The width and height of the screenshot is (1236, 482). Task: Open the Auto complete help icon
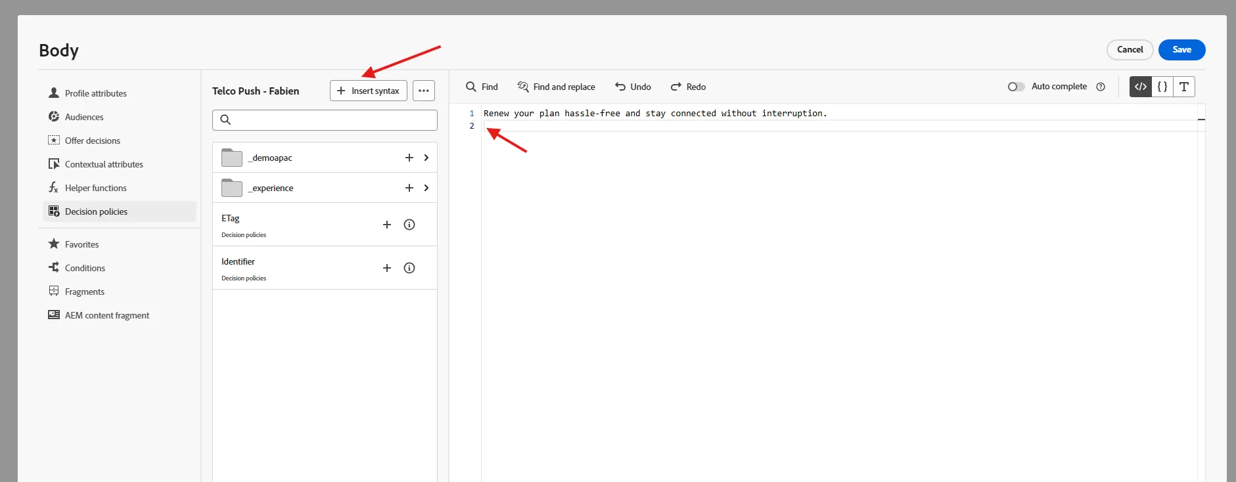pyautogui.click(x=1101, y=87)
